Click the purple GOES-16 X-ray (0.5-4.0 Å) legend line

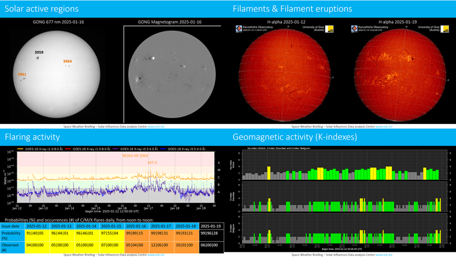pos(115,149)
